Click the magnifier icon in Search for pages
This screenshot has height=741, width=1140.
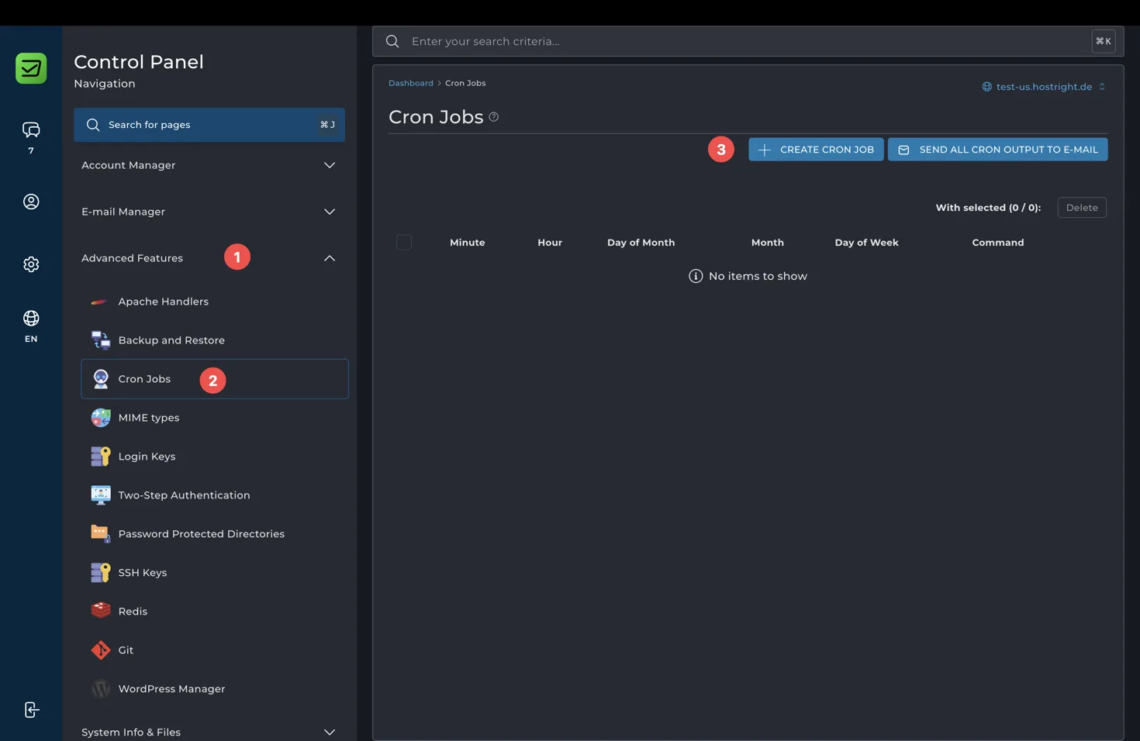[93, 125]
